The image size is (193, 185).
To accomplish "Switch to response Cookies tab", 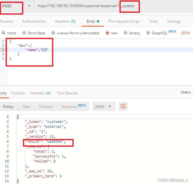I will click(x=18, y=93).
